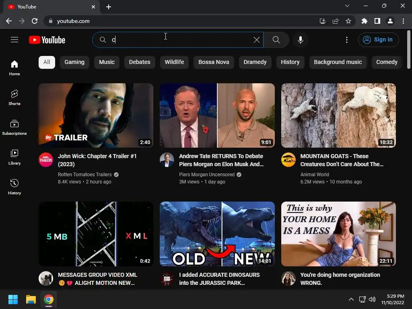Bookmark this page with the star
This screenshot has width=412, height=309.
348,21
